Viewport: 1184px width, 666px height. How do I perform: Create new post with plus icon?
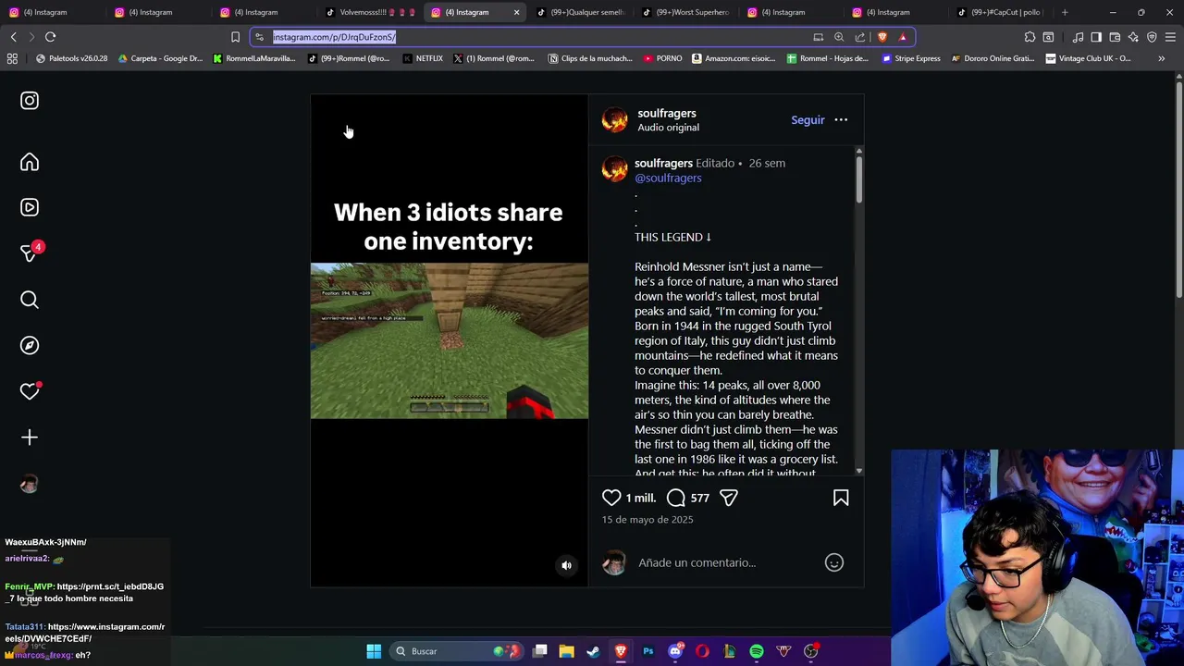click(30, 438)
